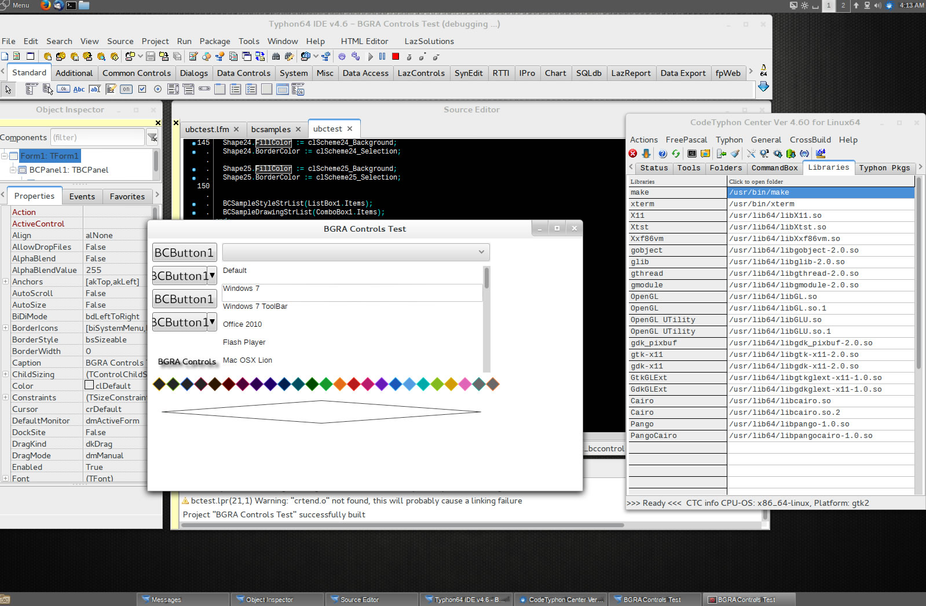Activate the selection arrow pointer tool
Screen dimensions: 926x606
pos(8,89)
